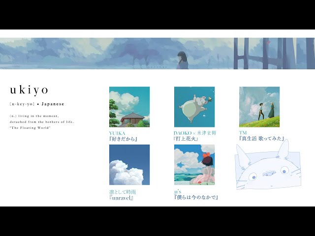The height and width of the screenshot is (236, 315).
Task: Click the '[u-key-yo]' pronunciation text
Action: tap(22, 104)
